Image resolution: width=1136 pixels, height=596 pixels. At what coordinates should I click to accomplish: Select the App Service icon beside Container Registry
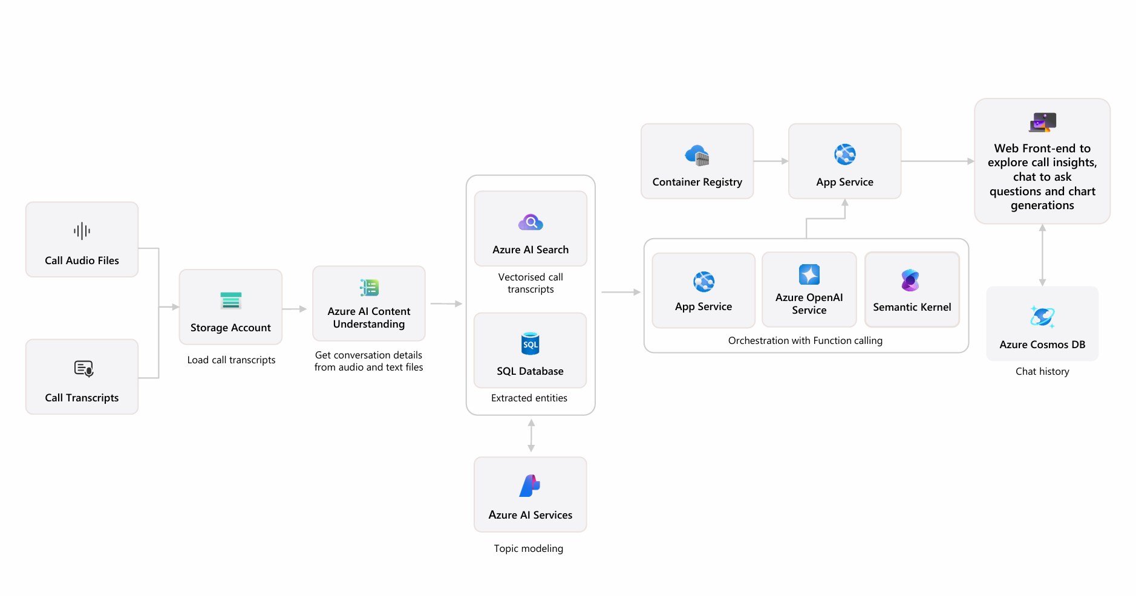[844, 154]
